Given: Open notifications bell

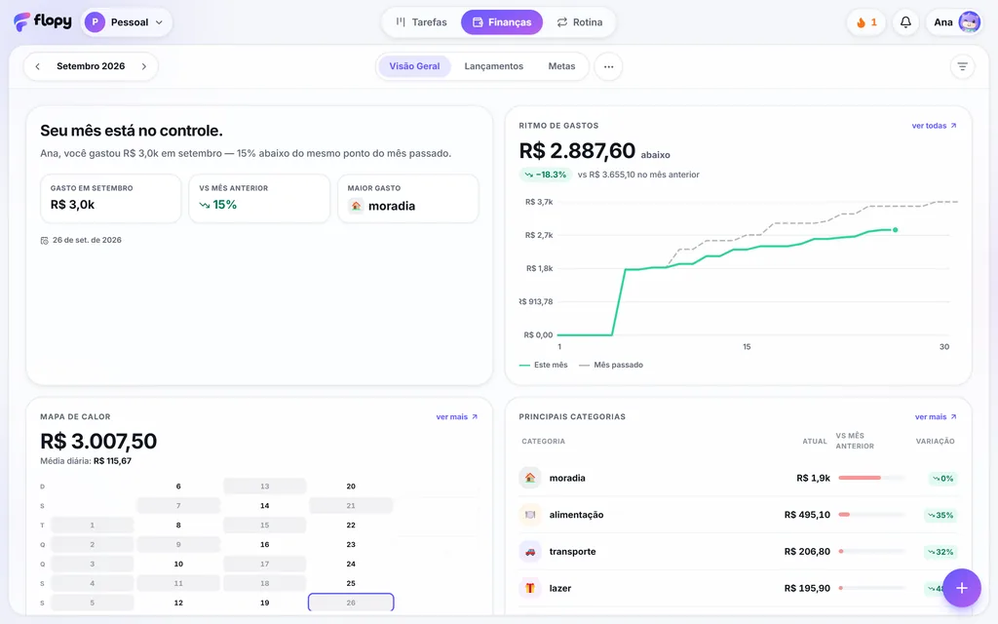Looking at the screenshot, I should (x=905, y=22).
